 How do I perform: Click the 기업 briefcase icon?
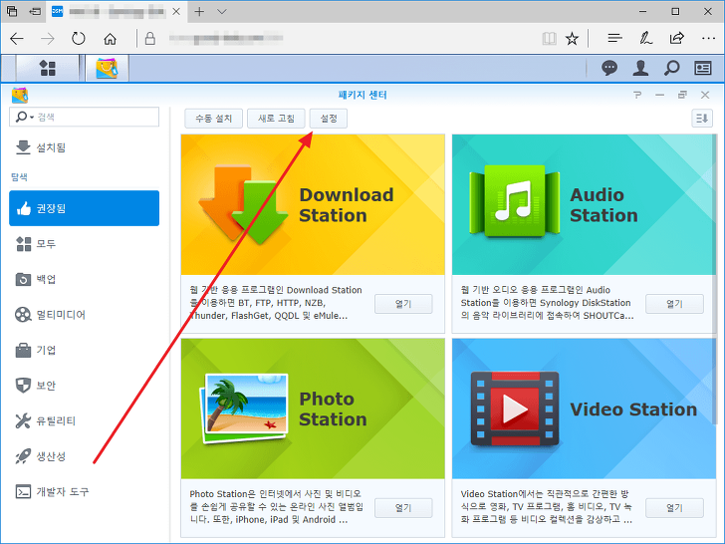click(x=23, y=350)
